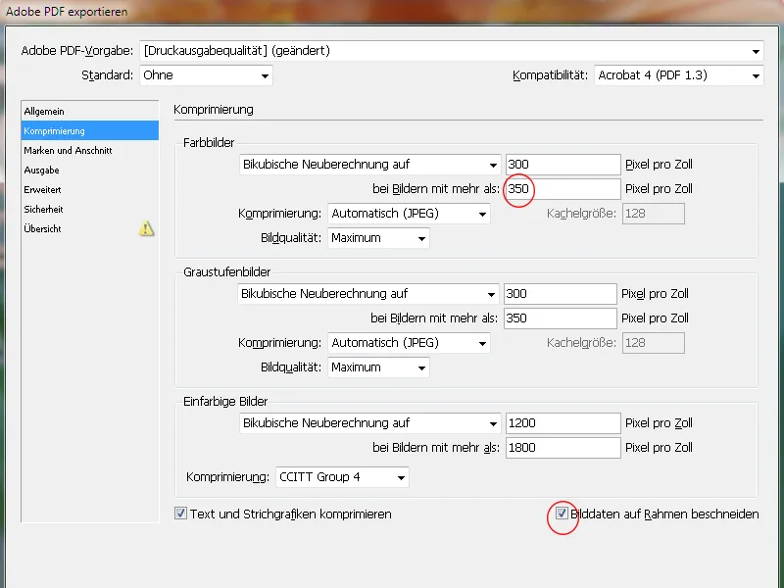Select Erweitert in the sidebar list
This screenshot has height=588, width=784.
90,189
